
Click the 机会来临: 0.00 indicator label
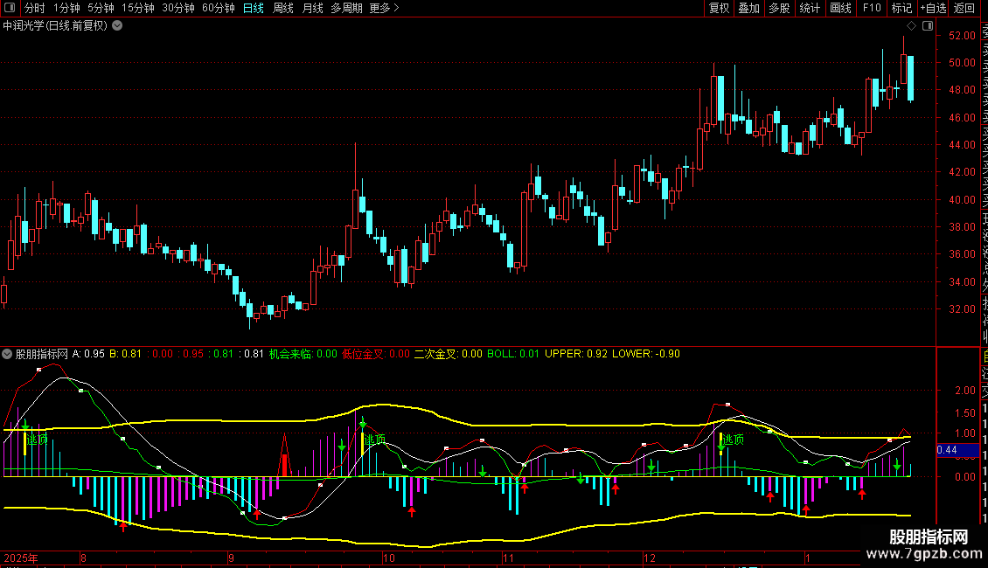point(303,354)
